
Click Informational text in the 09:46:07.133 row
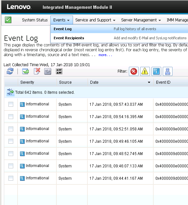pos(37,166)
